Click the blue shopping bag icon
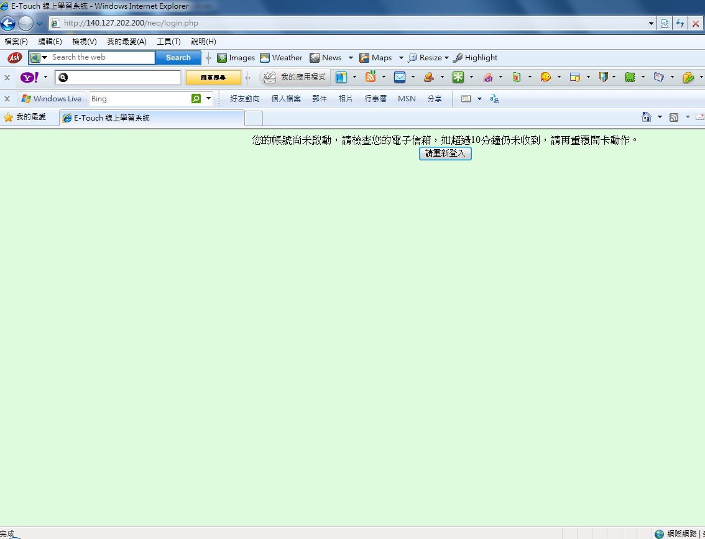This screenshot has width=705, height=539. tap(341, 77)
